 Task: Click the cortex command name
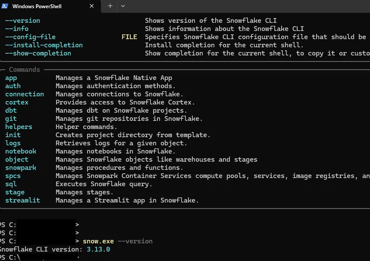coord(17,102)
